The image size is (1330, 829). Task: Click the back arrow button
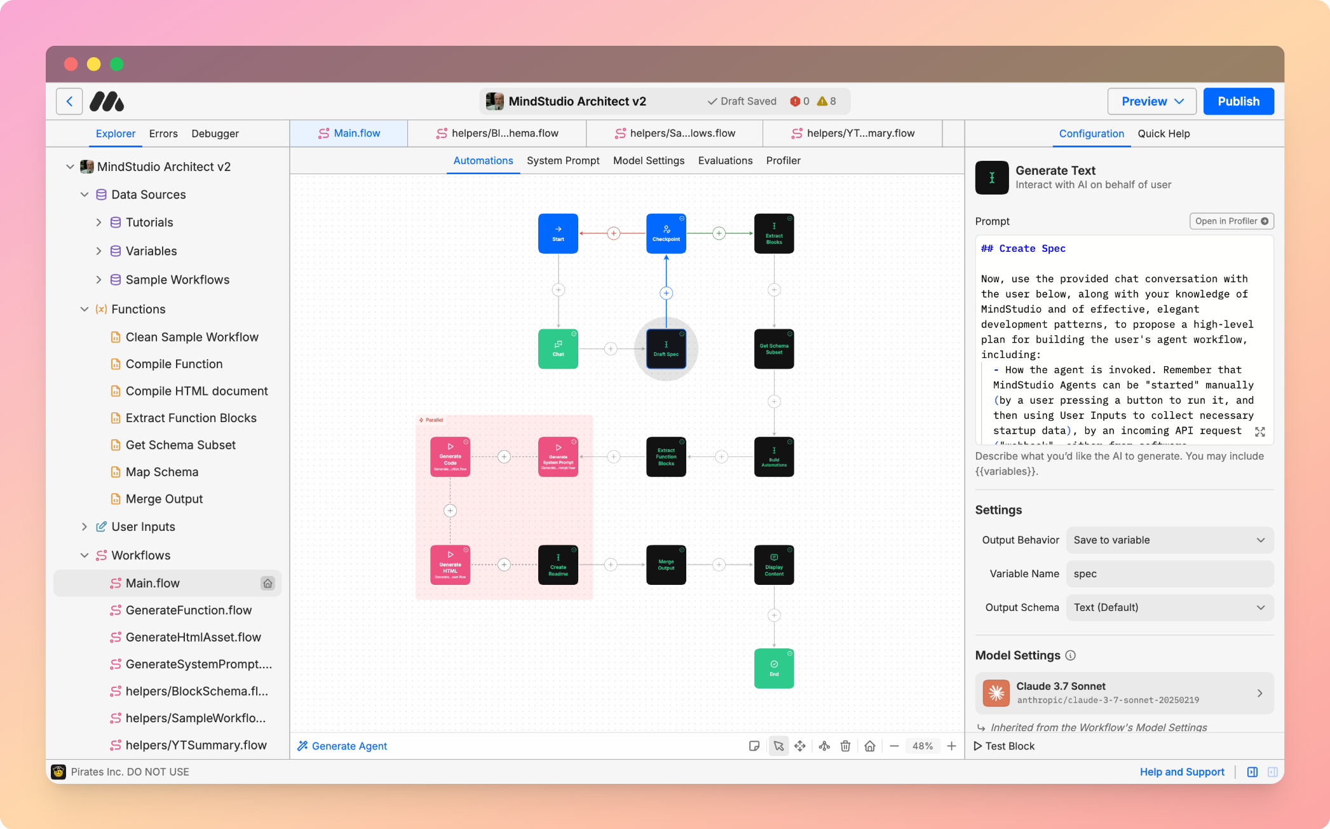pos(69,101)
